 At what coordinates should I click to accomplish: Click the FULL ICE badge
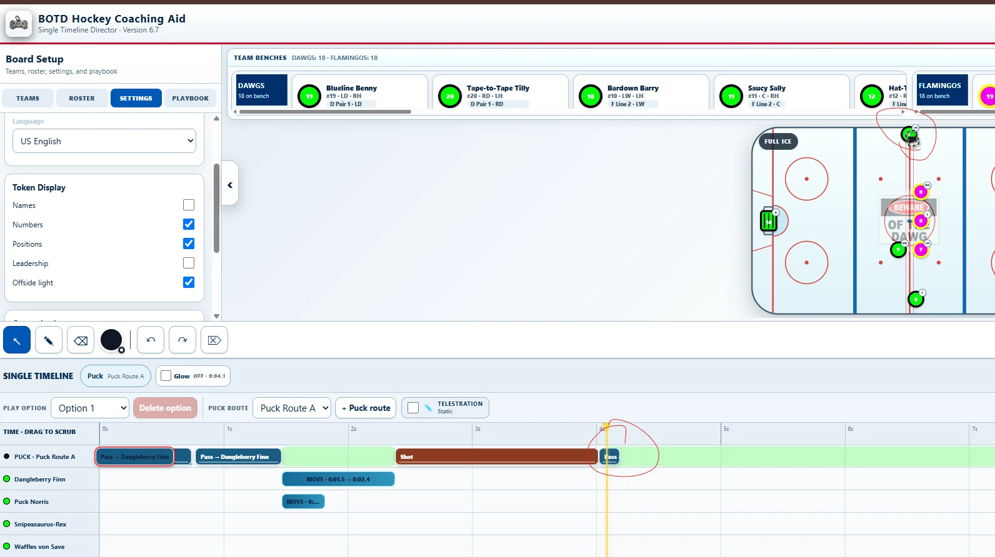point(777,142)
